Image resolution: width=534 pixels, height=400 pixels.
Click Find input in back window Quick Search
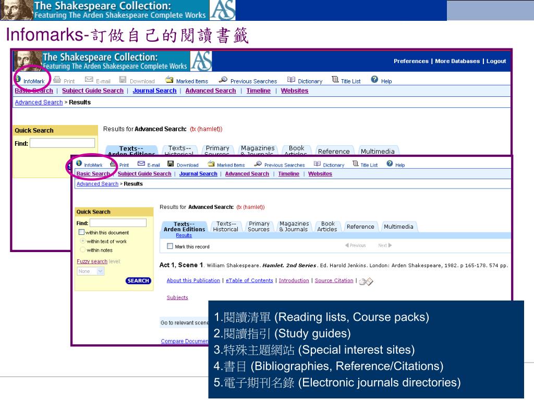coord(63,143)
